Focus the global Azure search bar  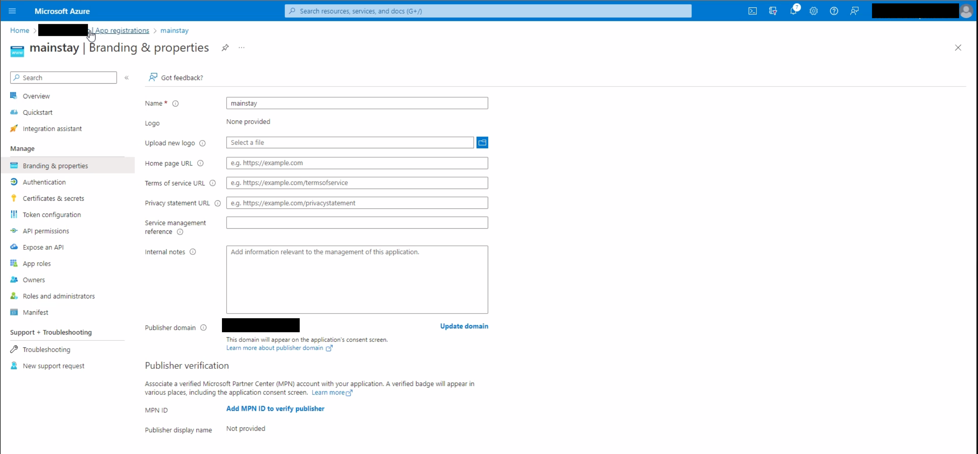point(488,11)
